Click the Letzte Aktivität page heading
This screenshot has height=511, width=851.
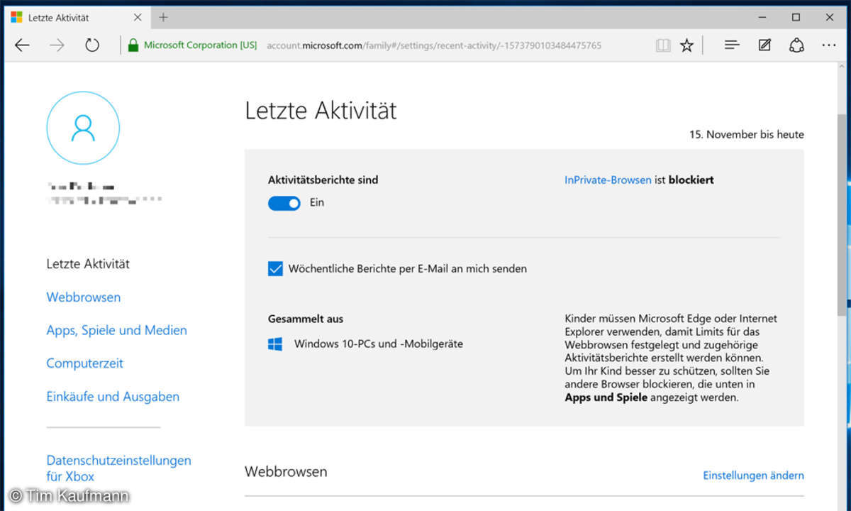pos(321,111)
